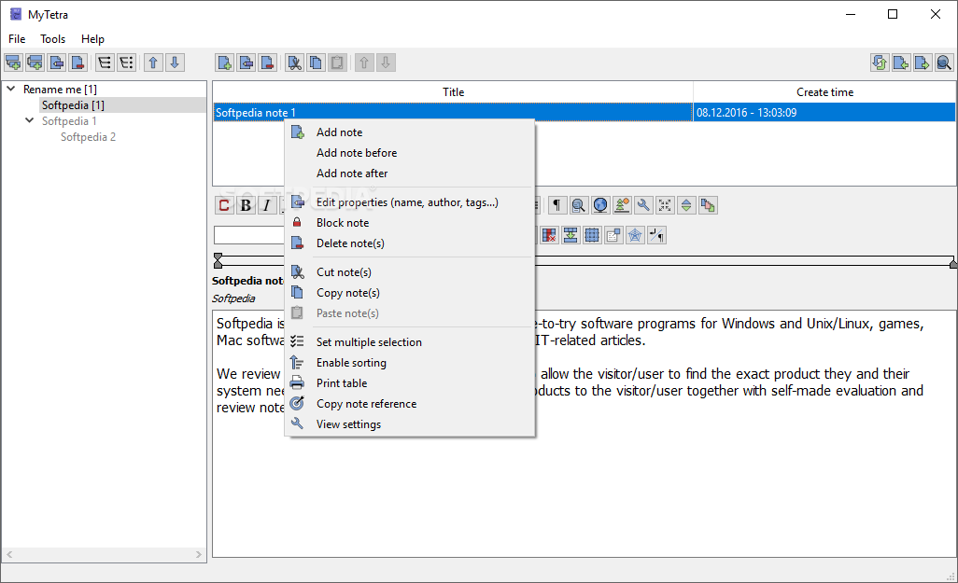Choose 'Copy note(s)' from the context menu
Screen dimensions: 958x583
[x=410, y=293]
